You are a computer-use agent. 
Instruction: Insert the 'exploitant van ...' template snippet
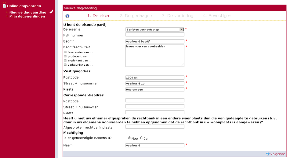[78, 60]
